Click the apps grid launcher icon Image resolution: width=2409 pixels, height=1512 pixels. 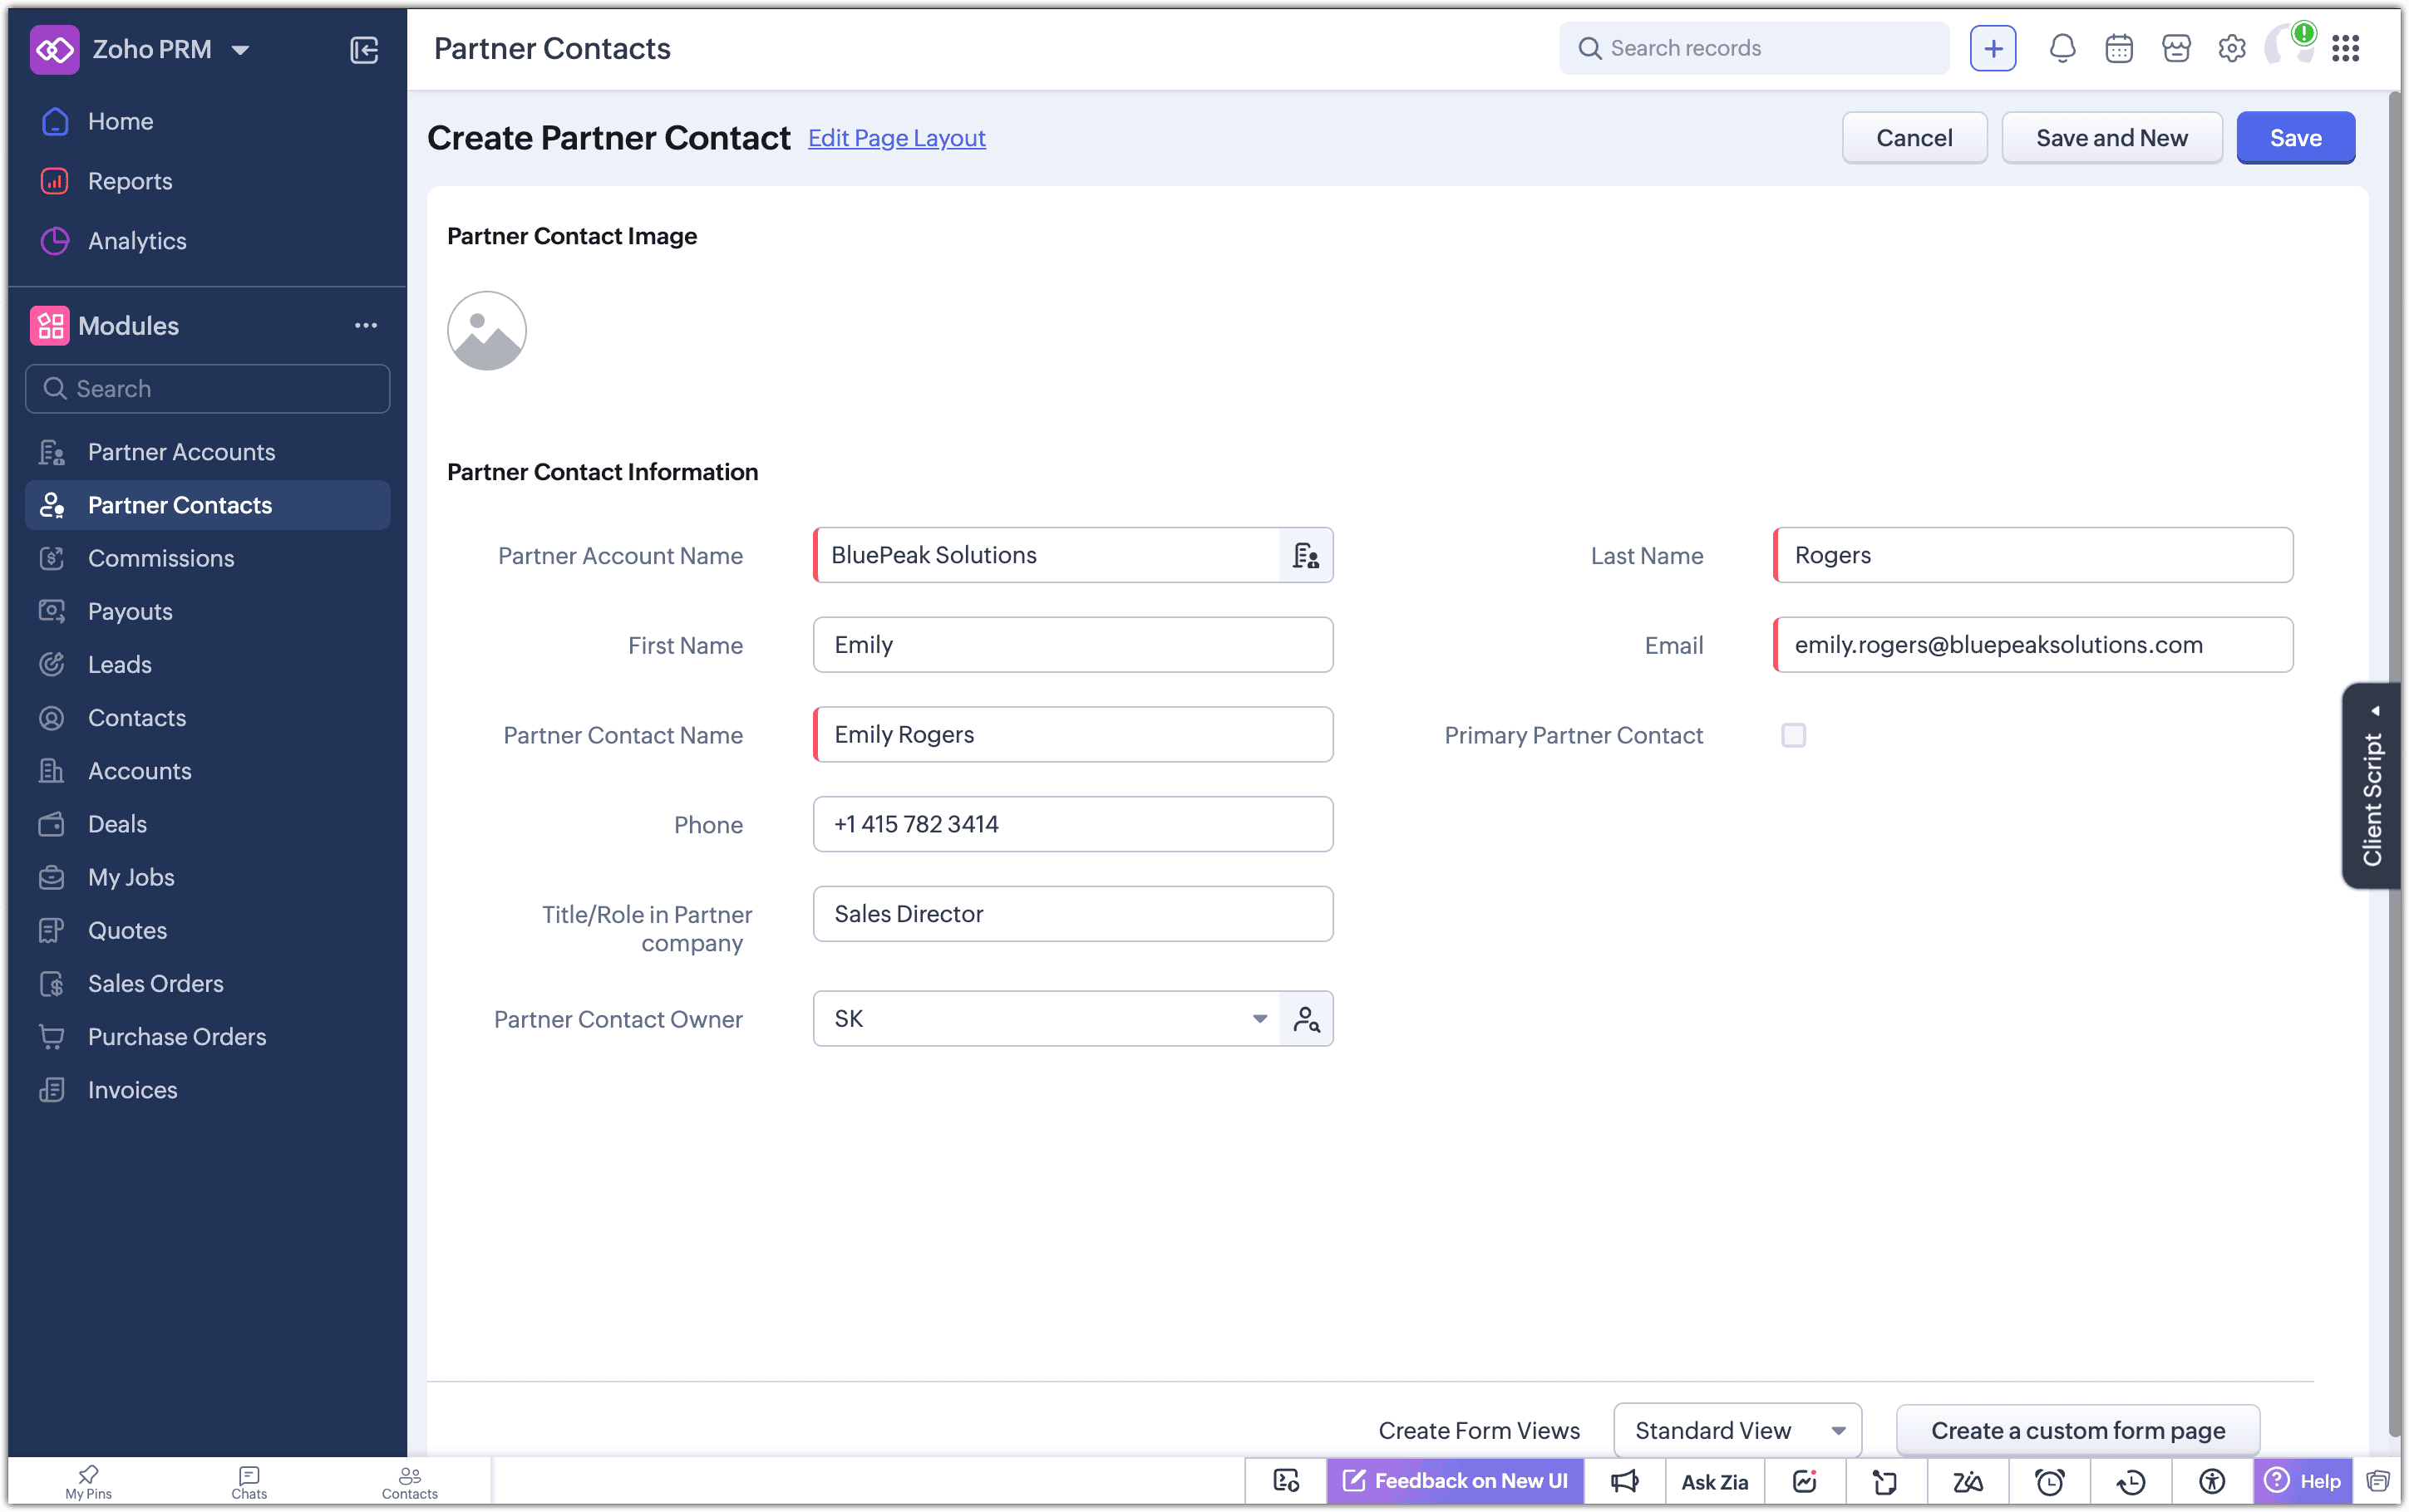pos(2346,48)
